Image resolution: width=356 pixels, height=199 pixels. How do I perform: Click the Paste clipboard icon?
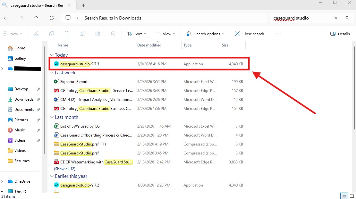point(67,34)
